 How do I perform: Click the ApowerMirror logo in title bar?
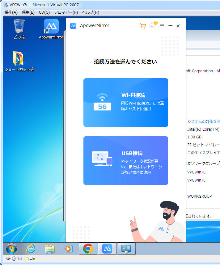click(73, 26)
